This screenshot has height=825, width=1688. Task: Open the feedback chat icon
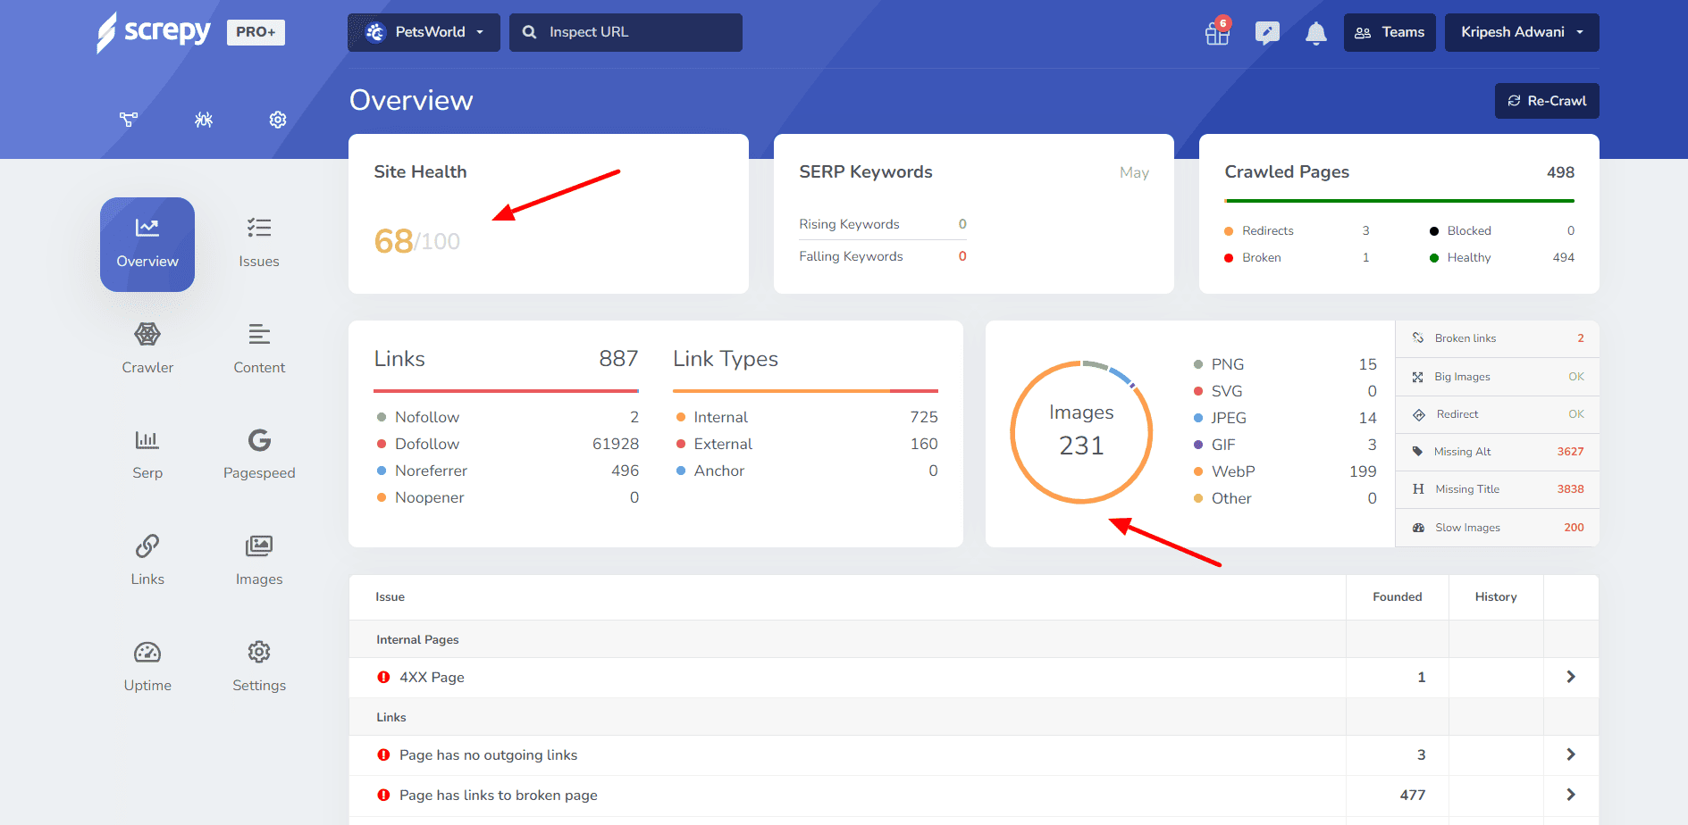coord(1266,33)
